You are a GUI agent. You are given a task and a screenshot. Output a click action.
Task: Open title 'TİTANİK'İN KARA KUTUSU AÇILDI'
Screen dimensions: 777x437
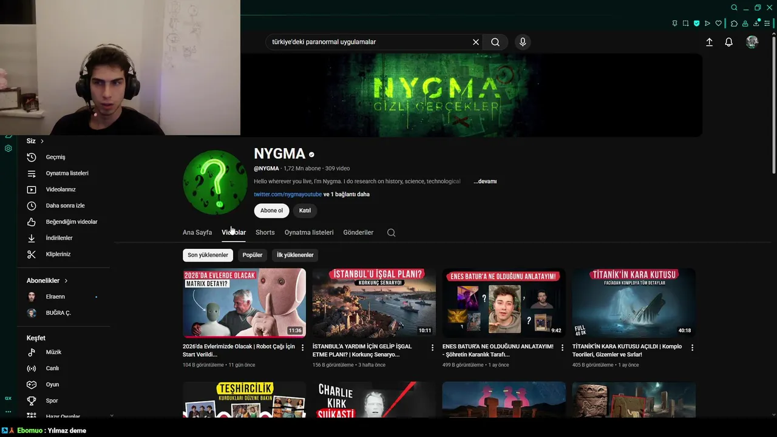click(627, 350)
